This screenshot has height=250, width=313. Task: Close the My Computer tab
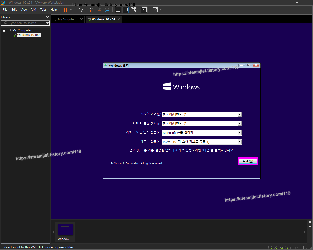(x=81, y=19)
